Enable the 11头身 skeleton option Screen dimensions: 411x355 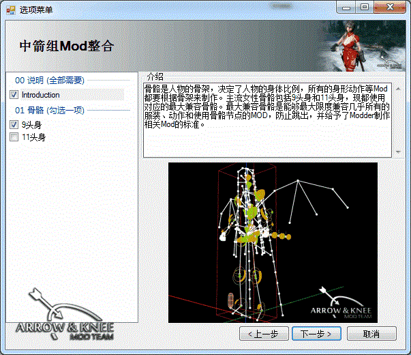click(14, 137)
